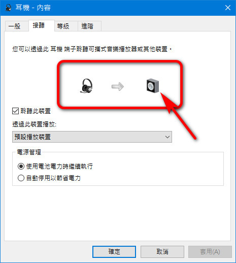Close the 耳機 - 內容 dialog

tap(228, 8)
